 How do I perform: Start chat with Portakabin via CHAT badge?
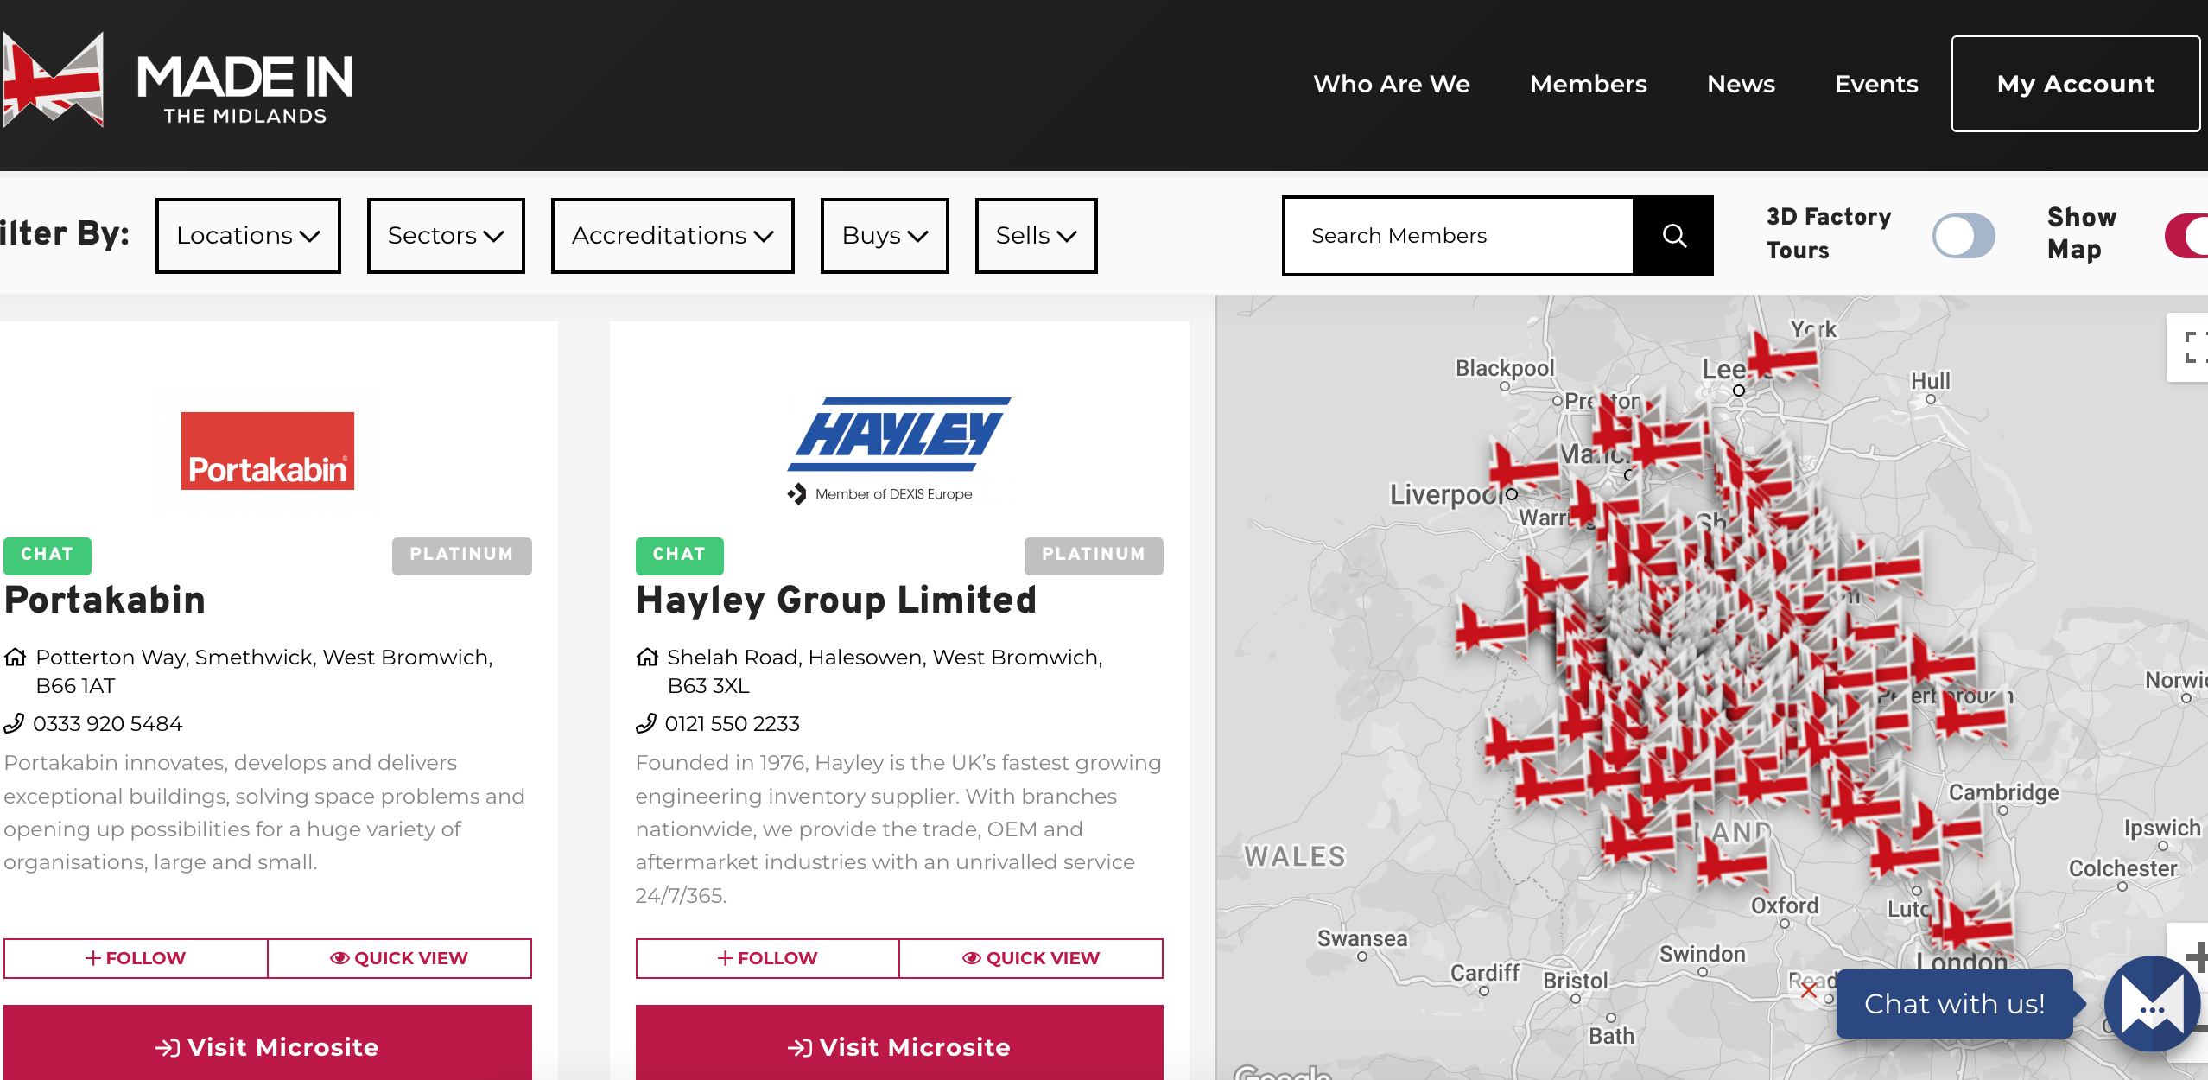[x=48, y=556]
